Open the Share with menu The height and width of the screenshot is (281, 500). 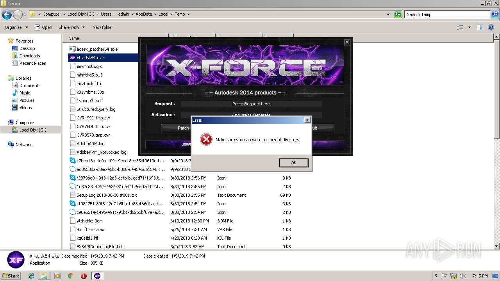(71, 27)
